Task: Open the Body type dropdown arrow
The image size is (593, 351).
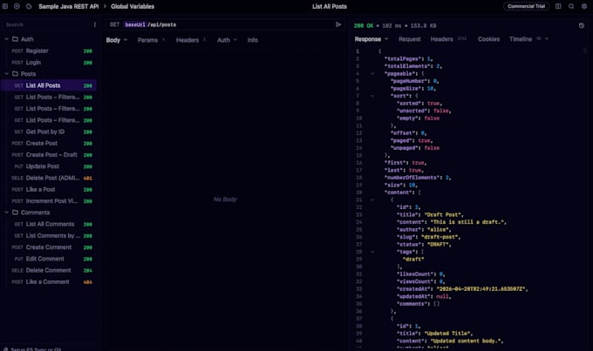Action: (x=126, y=40)
